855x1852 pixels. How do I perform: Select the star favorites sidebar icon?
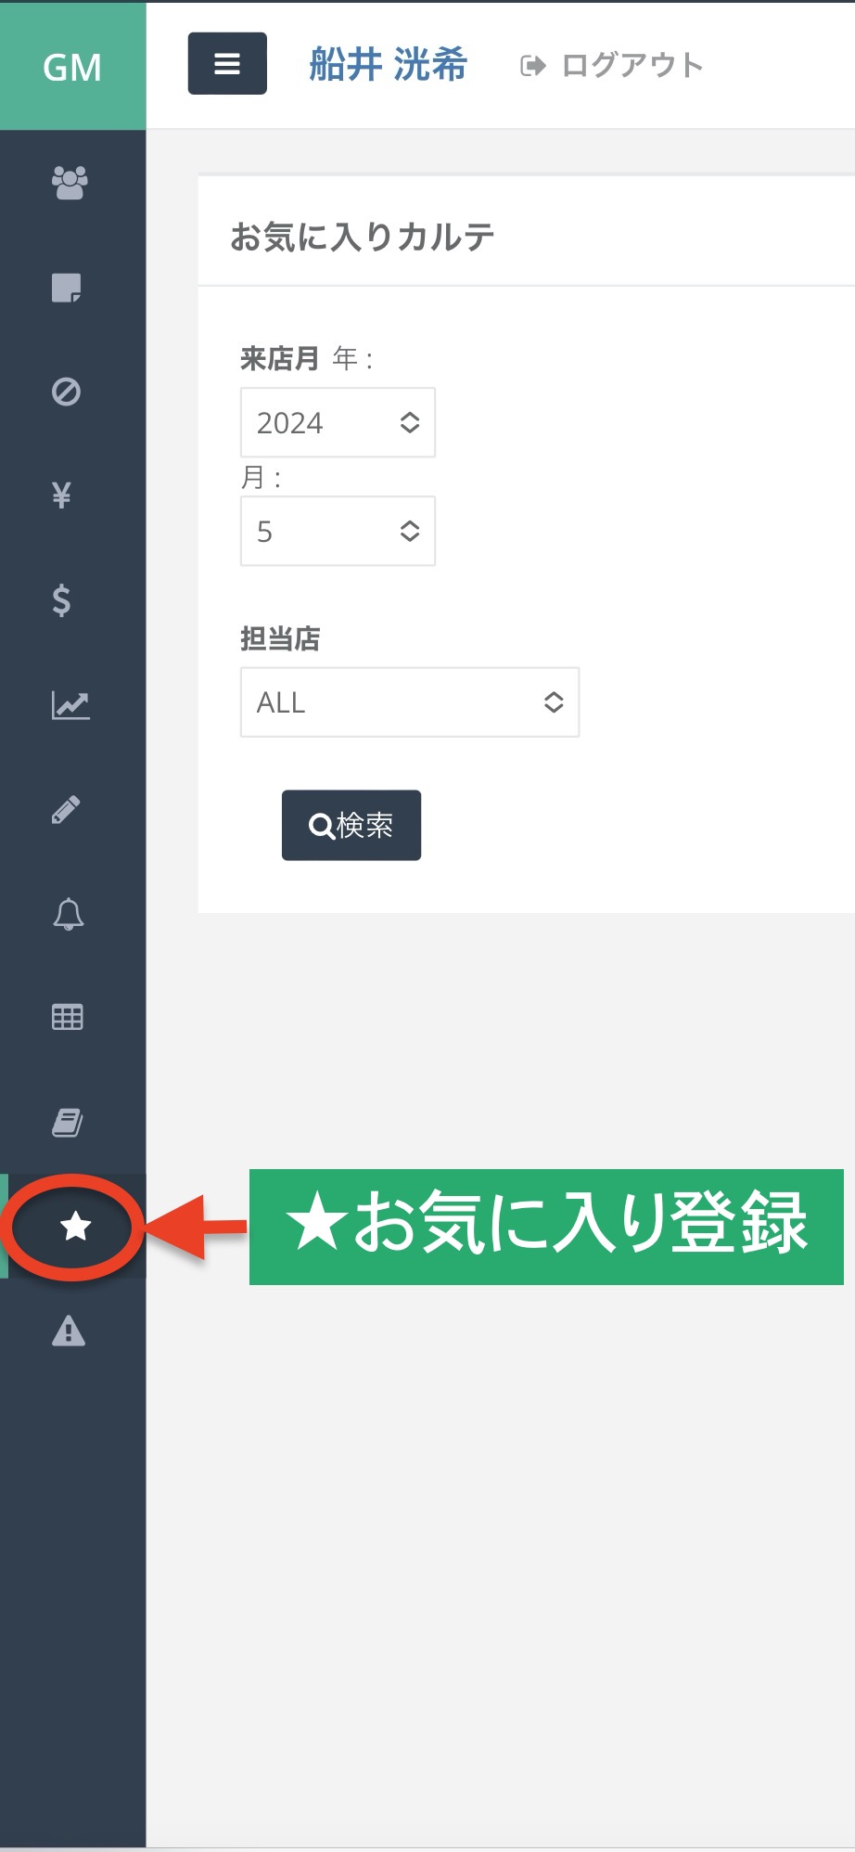pyautogui.click(x=75, y=1227)
